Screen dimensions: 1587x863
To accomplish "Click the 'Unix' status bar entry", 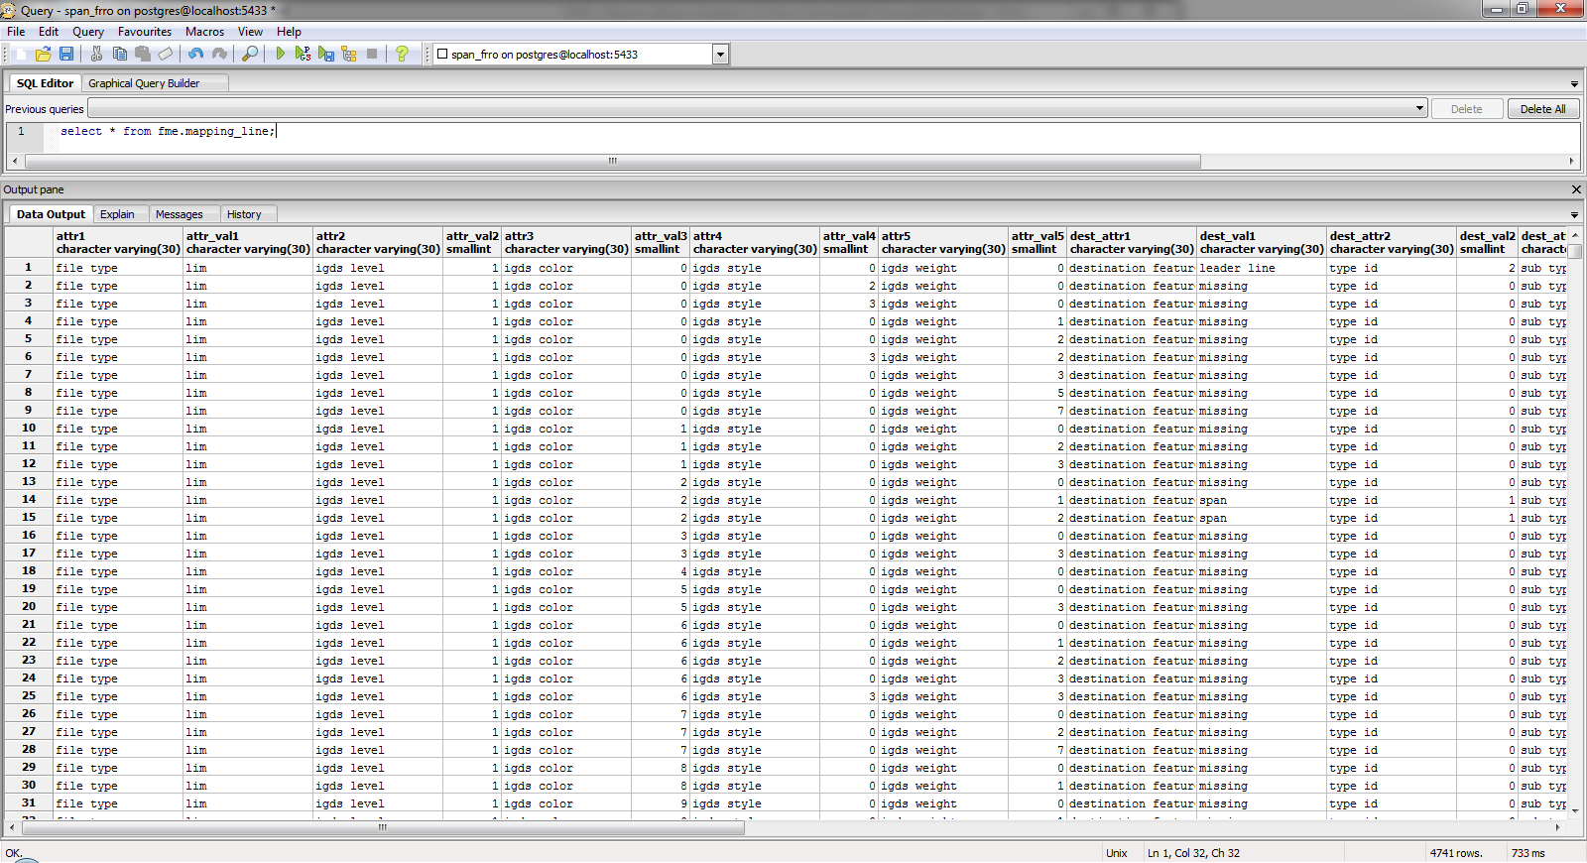I will [x=1117, y=853].
